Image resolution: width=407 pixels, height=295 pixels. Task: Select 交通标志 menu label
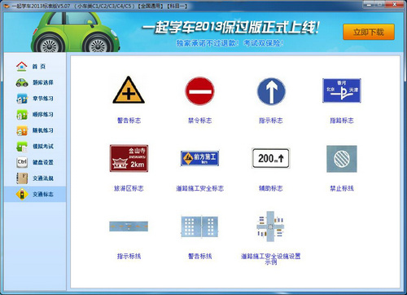tap(43, 194)
